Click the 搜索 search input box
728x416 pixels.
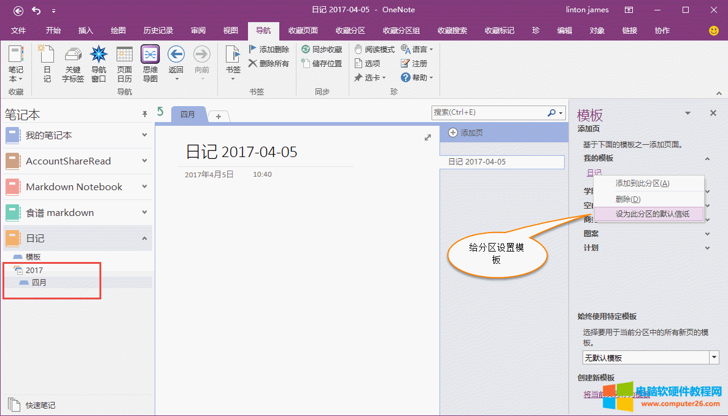(488, 113)
